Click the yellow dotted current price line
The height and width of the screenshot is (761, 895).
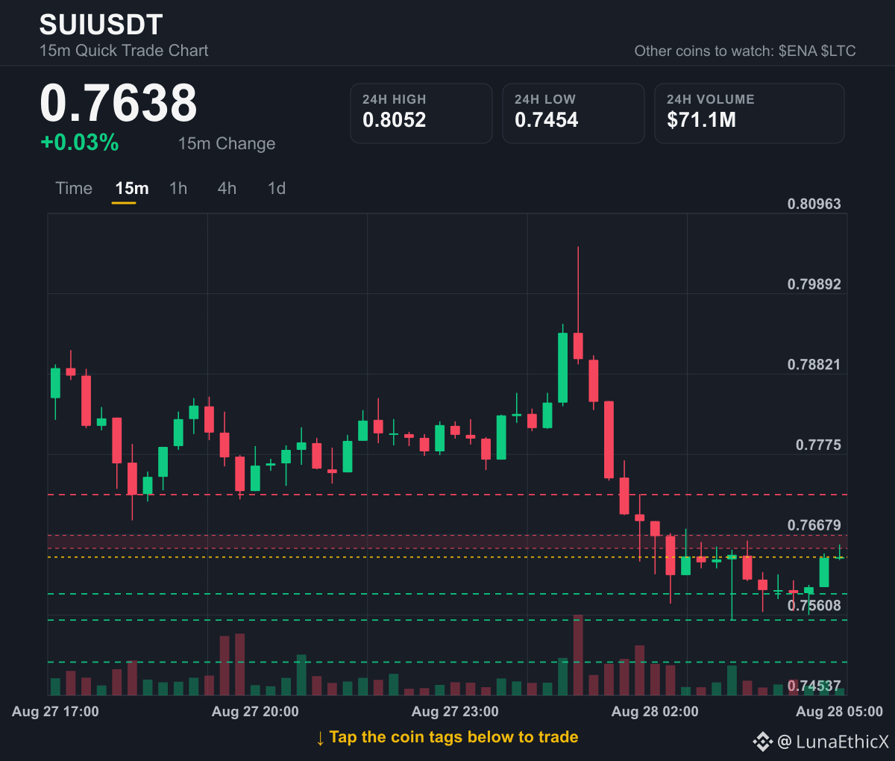tap(447, 557)
